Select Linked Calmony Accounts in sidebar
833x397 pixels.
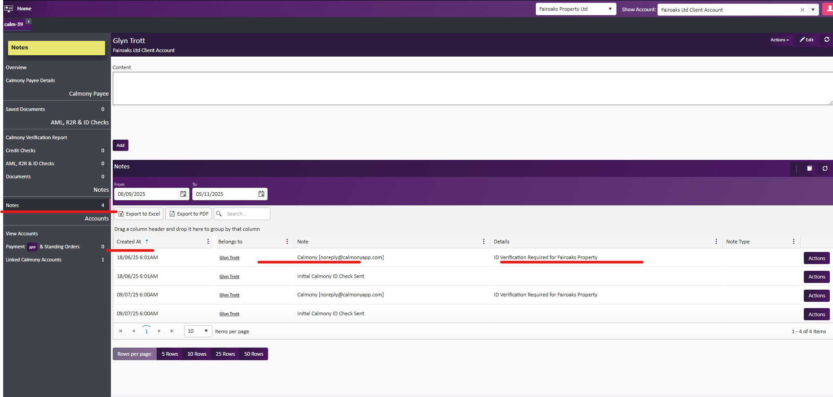[34, 260]
